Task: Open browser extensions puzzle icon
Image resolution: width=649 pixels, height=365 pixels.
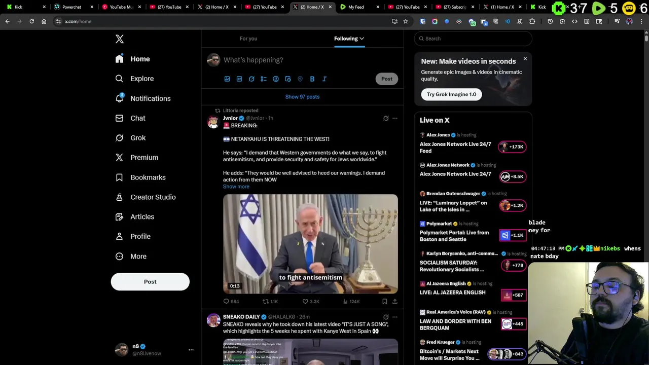Action: pos(532,21)
